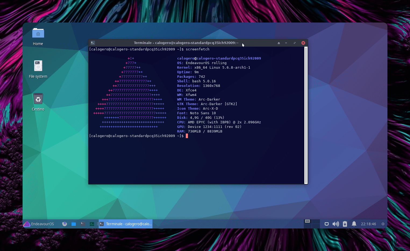Screen dimensions: 410x251
Task: Open the Home folder on the desktop
Action: (x=38, y=33)
